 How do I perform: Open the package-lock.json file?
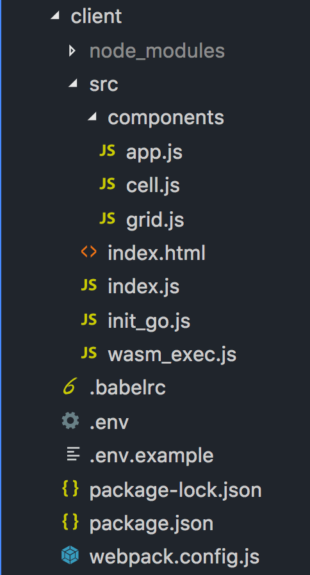[x=175, y=490]
